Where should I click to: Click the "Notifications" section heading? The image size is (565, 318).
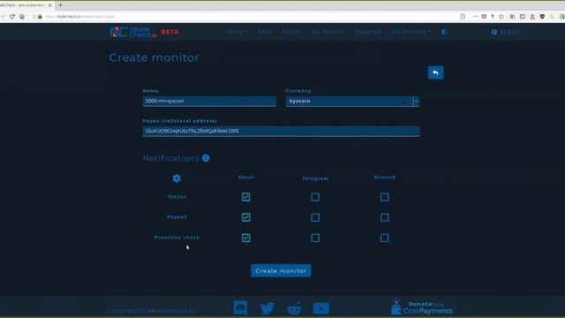coord(171,158)
